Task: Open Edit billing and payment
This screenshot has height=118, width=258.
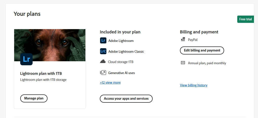Action: pos(202,50)
